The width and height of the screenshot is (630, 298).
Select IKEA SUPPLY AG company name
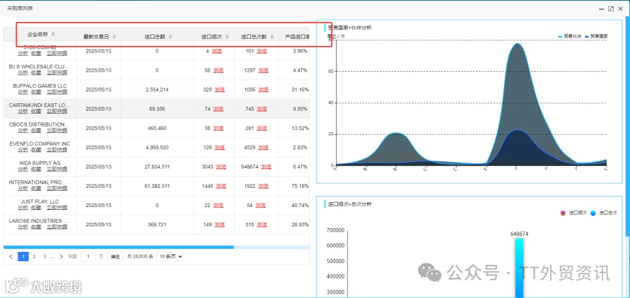[x=40, y=163]
